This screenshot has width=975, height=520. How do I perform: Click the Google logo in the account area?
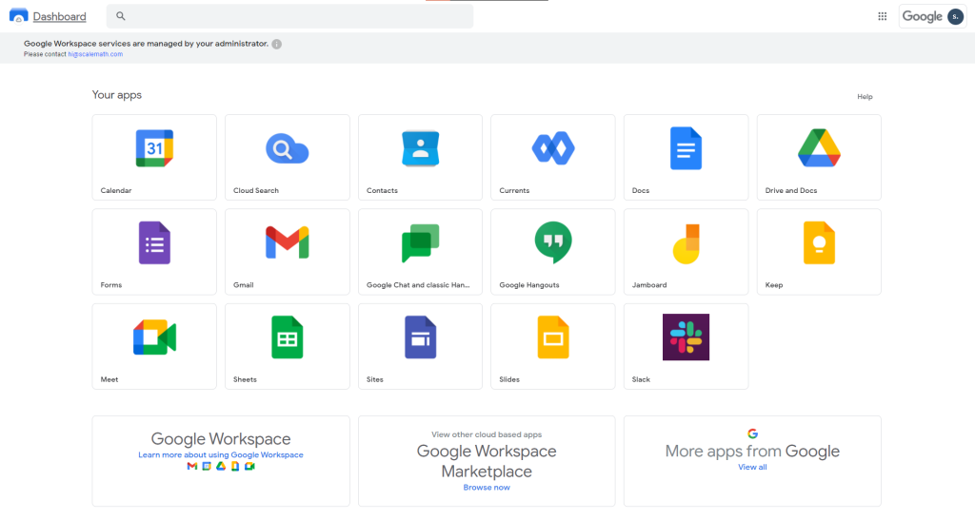click(x=922, y=17)
